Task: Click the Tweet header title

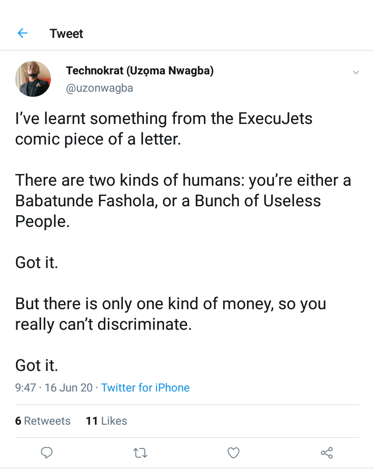Action: [x=66, y=34]
